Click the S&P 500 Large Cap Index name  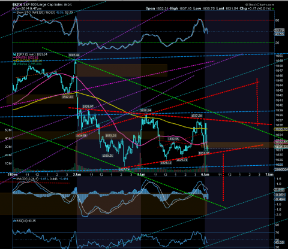43,4
